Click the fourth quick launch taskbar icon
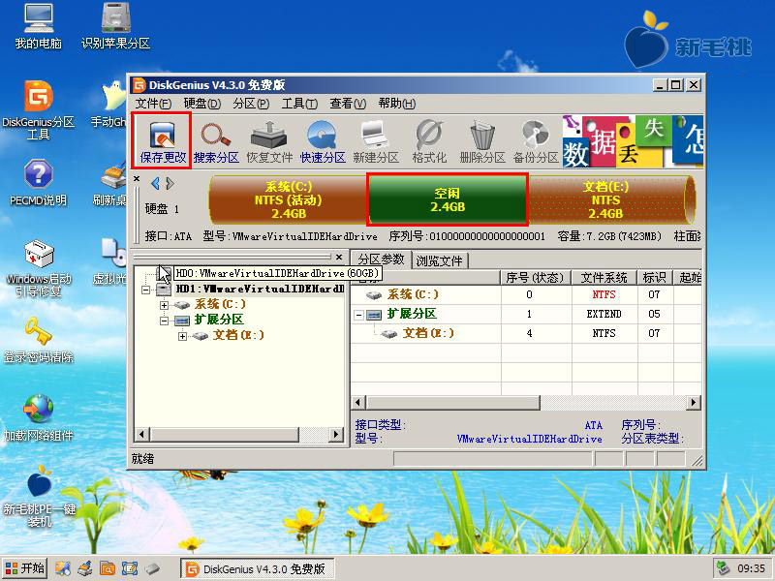The width and height of the screenshot is (775, 581). 130,568
